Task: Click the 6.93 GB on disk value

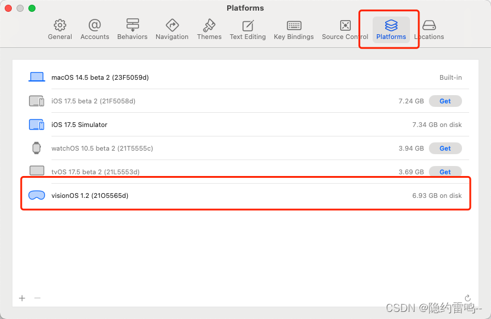Action: point(437,196)
